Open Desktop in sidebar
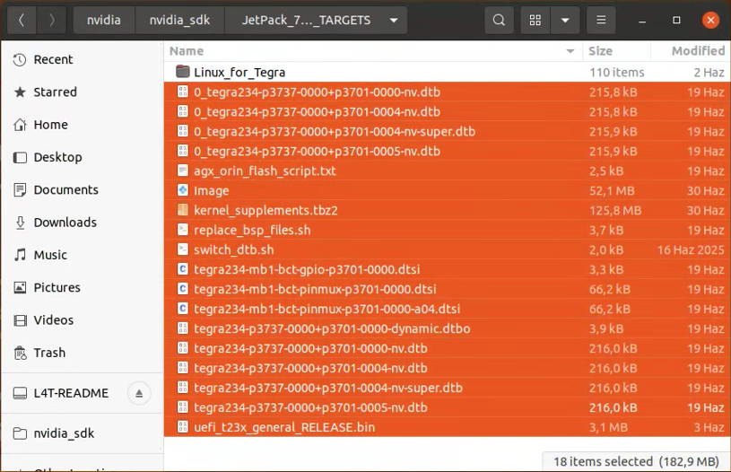Viewport: 731px width, 472px height. coord(82,158)
